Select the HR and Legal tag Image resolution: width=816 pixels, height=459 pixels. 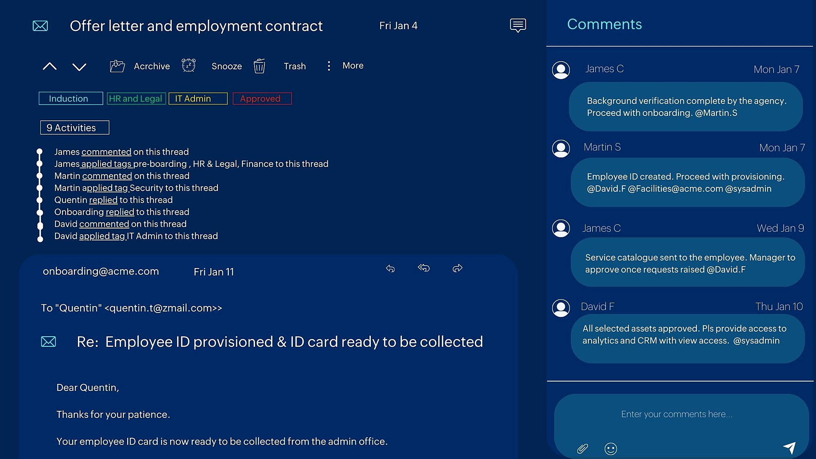136,99
